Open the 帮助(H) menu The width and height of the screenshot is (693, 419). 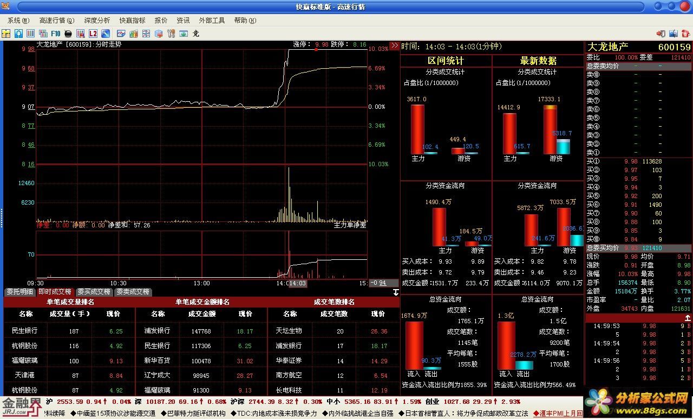[x=245, y=21]
